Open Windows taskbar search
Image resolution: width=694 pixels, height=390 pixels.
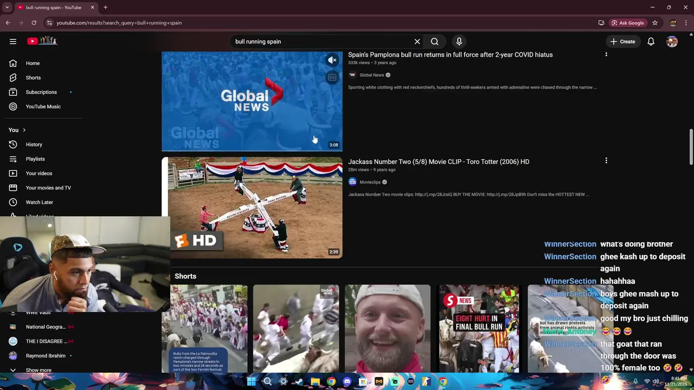267,381
